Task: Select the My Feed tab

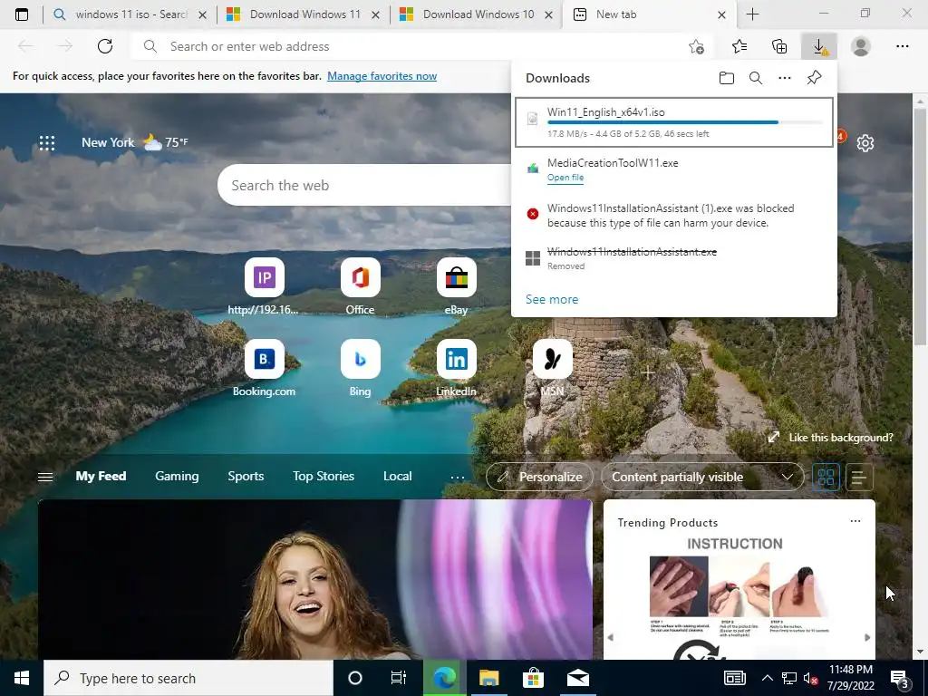Action: [101, 477]
